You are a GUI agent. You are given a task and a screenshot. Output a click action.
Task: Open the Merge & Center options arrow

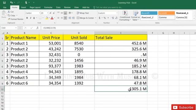(x=96, y=18)
